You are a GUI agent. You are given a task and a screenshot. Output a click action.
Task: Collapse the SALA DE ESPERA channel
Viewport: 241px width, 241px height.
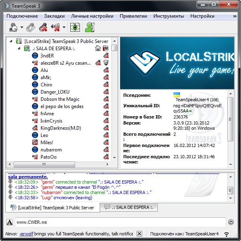[x=18, y=49]
